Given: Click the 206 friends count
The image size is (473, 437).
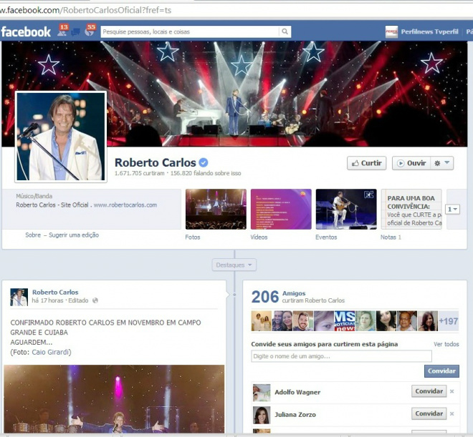Looking at the screenshot, I should [265, 297].
